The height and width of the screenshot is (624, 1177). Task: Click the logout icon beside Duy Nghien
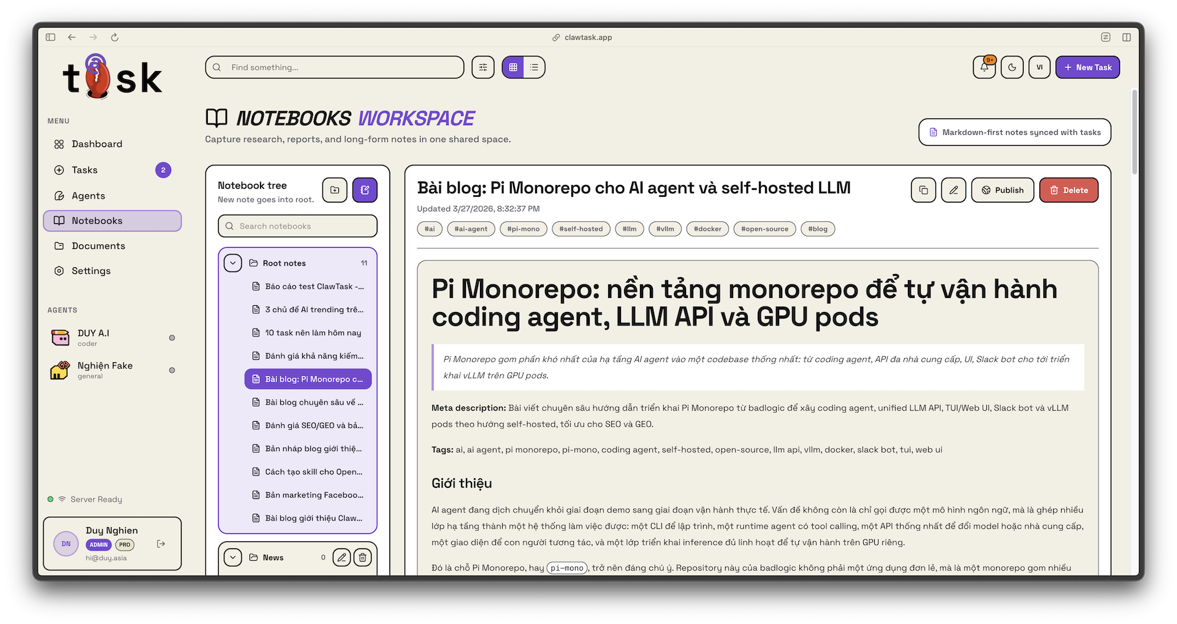coord(161,544)
